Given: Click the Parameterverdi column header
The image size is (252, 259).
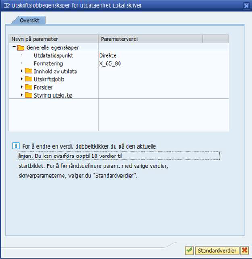Looking at the screenshot, I should tap(150, 39).
